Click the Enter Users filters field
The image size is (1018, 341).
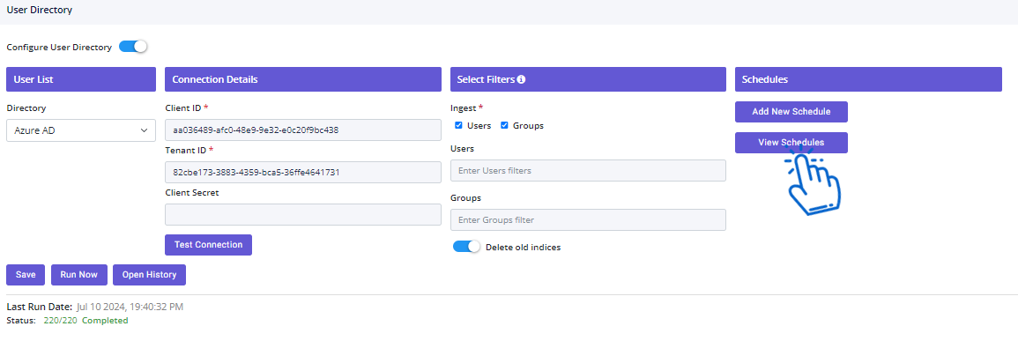pyautogui.click(x=588, y=171)
